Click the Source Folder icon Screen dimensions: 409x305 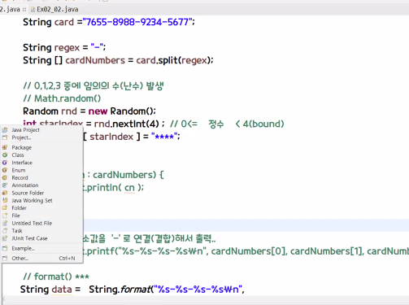click(5, 193)
